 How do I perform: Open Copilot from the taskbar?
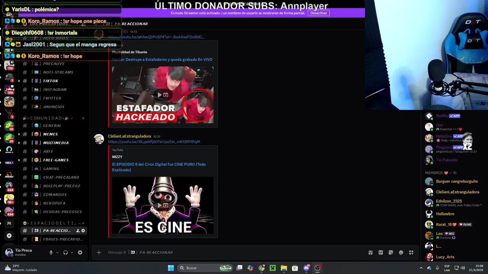[250, 268]
